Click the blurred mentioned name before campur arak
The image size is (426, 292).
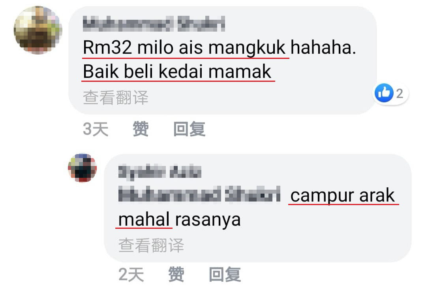point(199,194)
